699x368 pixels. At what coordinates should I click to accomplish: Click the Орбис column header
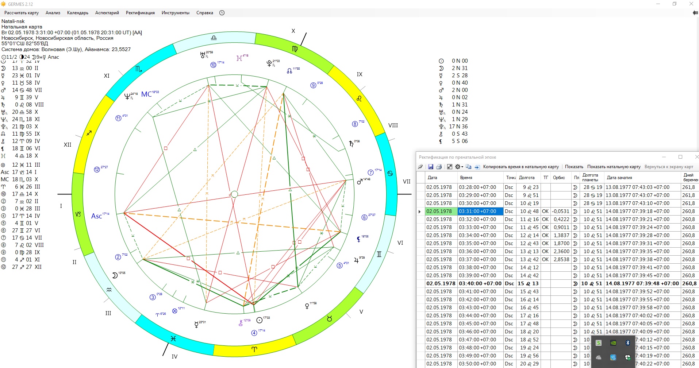(x=559, y=178)
